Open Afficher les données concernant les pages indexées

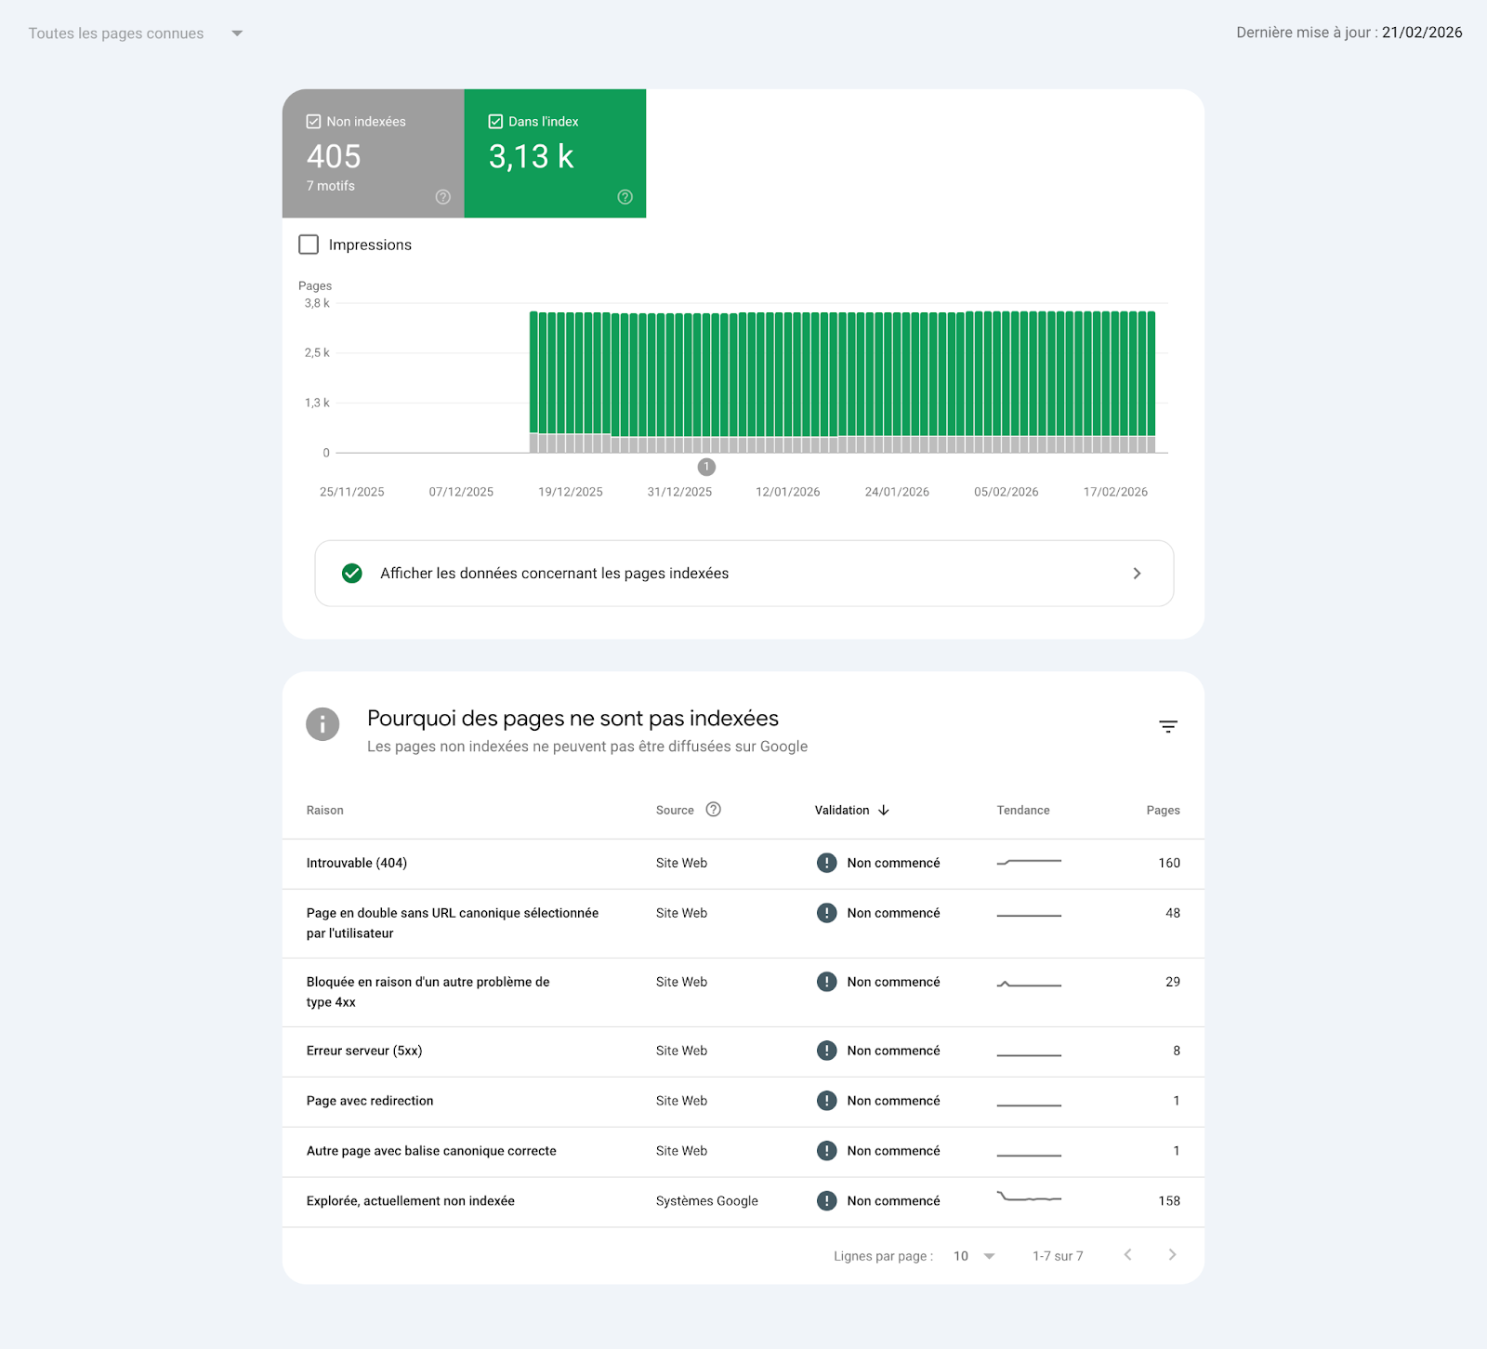[x=556, y=574]
